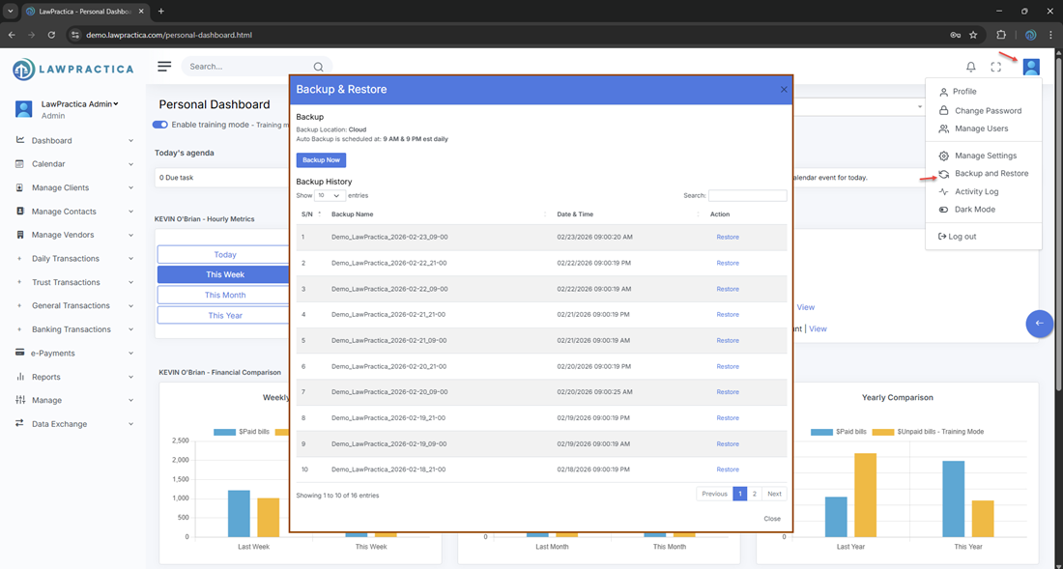Click the blue floating arrow button

[x=1039, y=324]
